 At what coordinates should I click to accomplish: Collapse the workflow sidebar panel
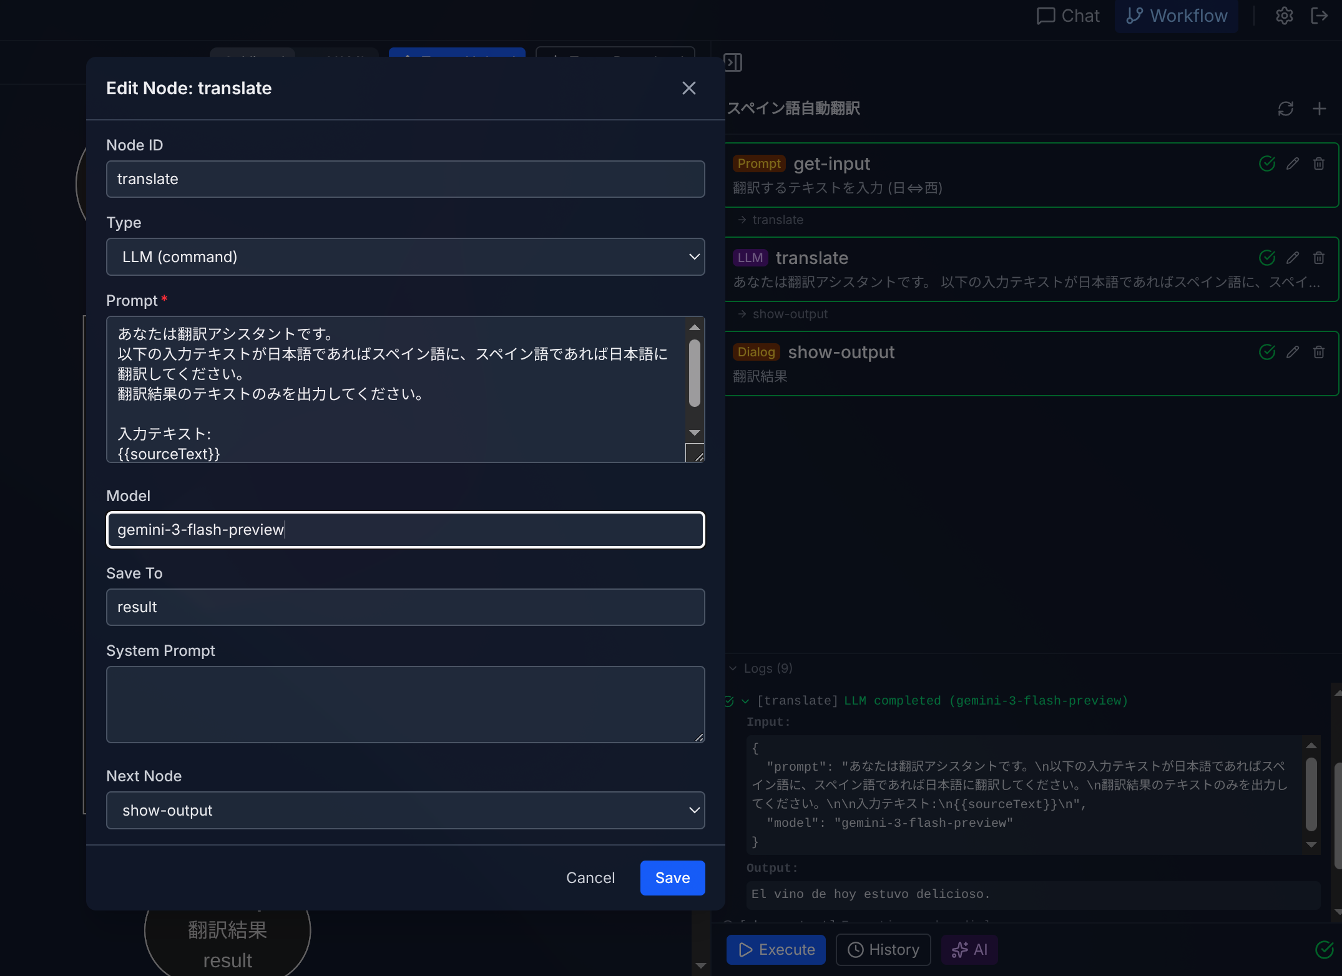click(734, 62)
